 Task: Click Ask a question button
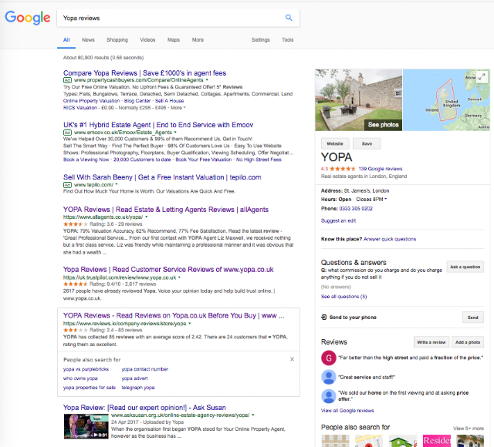pyautogui.click(x=465, y=267)
